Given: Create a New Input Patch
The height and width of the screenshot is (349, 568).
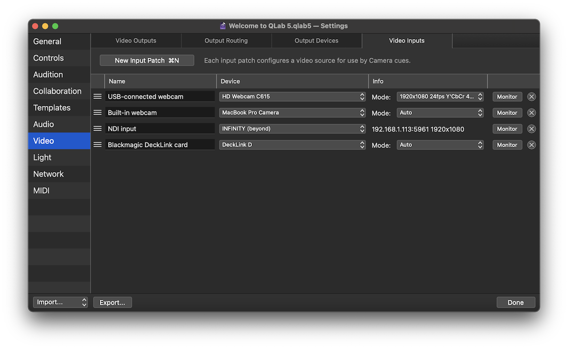Looking at the screenshot, I should (147, 60).
